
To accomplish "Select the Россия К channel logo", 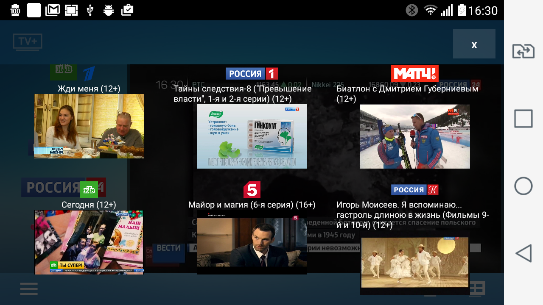I will pos(414,190).
